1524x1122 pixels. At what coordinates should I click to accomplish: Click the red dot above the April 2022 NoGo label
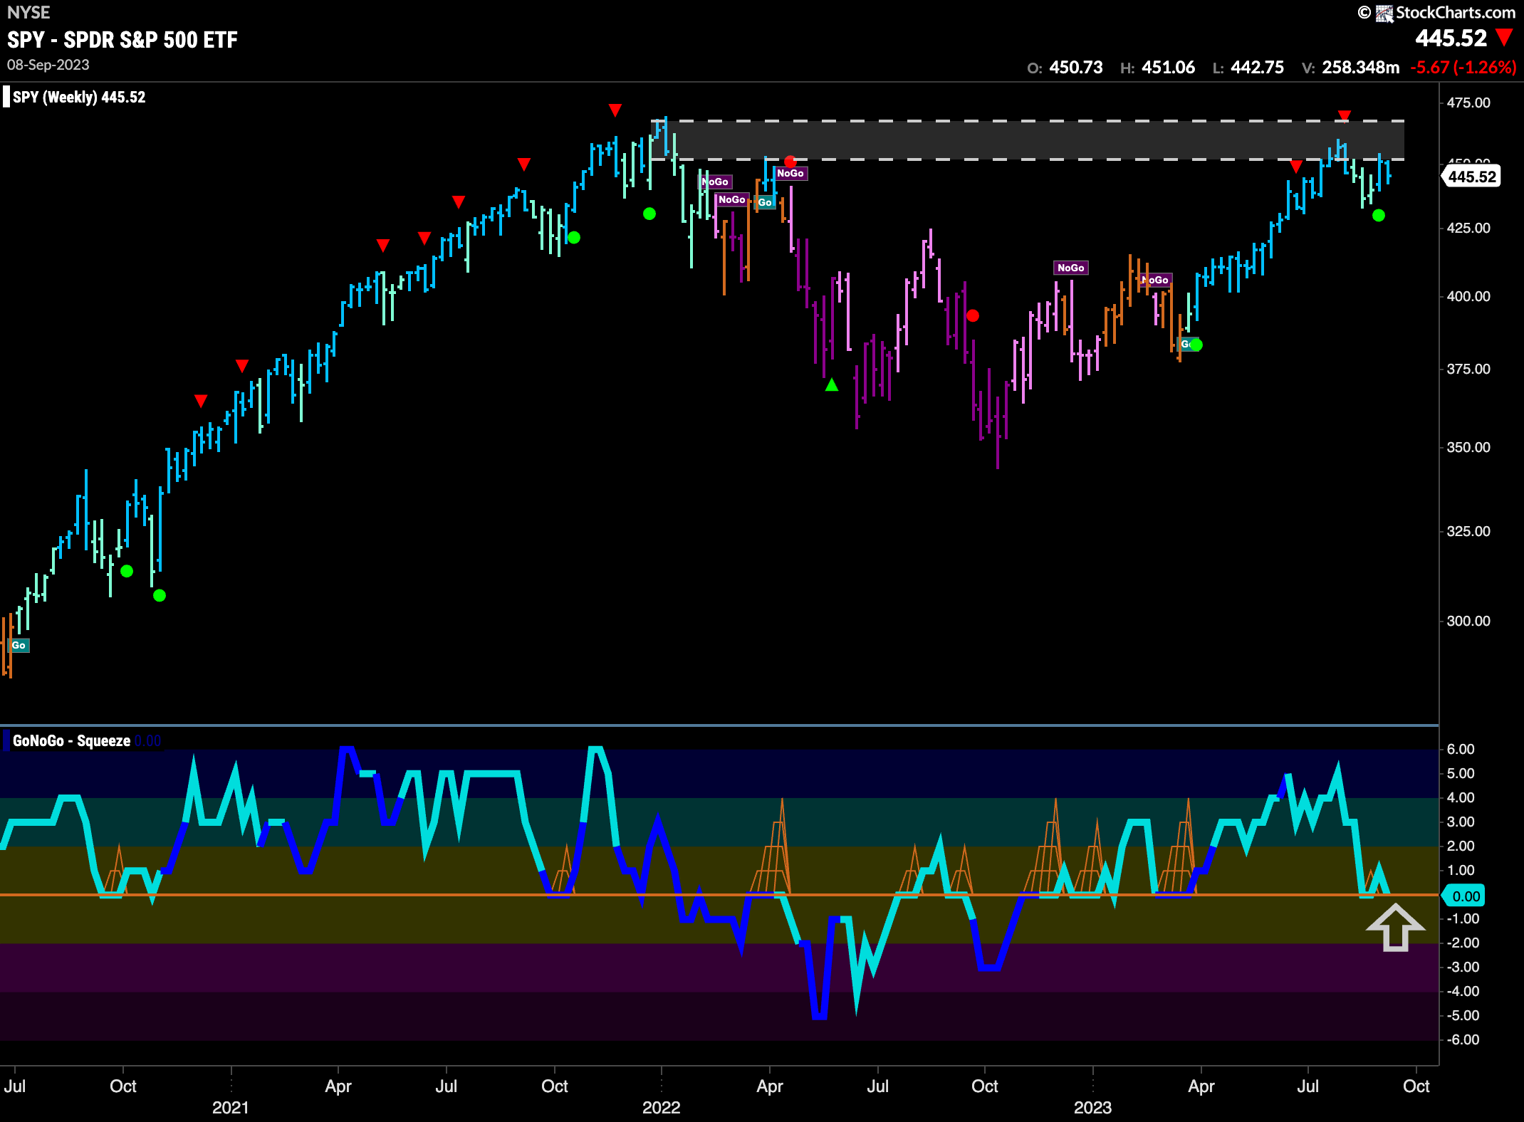coord(790,161)
